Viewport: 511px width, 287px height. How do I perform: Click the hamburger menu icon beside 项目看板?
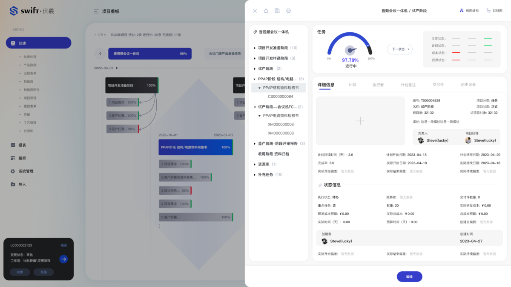click(x=96, y=11)
